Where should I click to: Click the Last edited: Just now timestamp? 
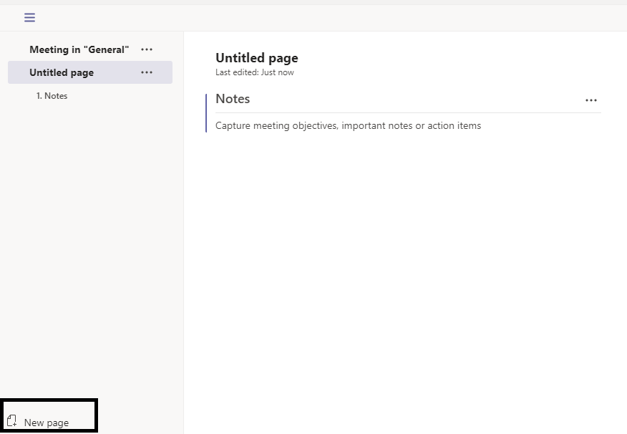[x=255, y=72]
